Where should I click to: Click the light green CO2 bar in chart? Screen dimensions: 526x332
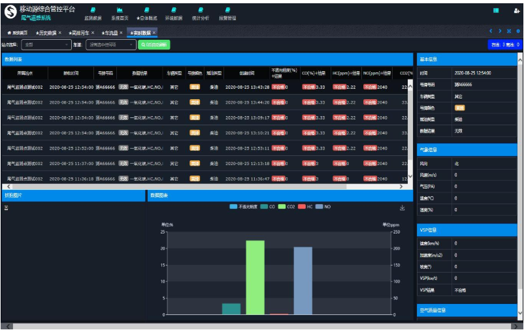[255, 277]
